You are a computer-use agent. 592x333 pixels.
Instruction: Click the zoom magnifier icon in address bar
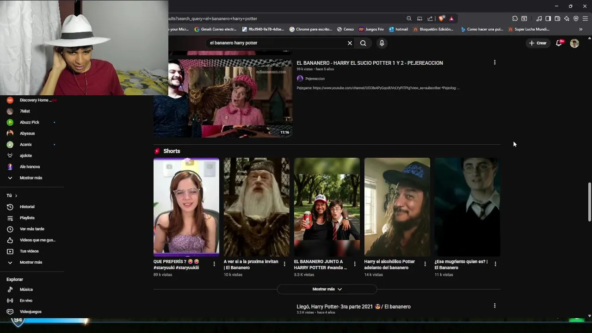(x=409, y=18)
